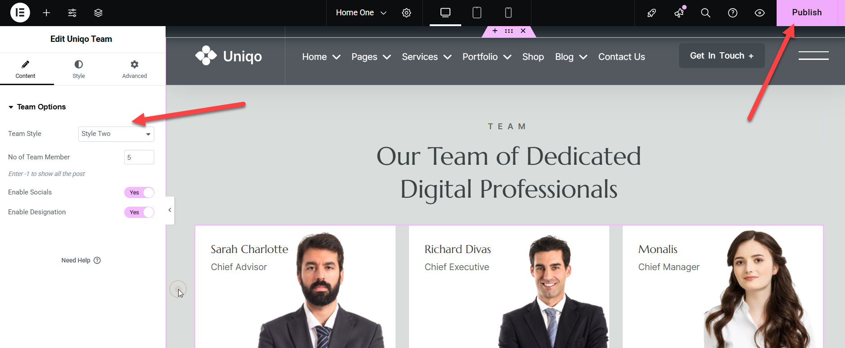Open page settings gear icon
Viewport: 845px width, 348px height.
(x=406, y=13)
